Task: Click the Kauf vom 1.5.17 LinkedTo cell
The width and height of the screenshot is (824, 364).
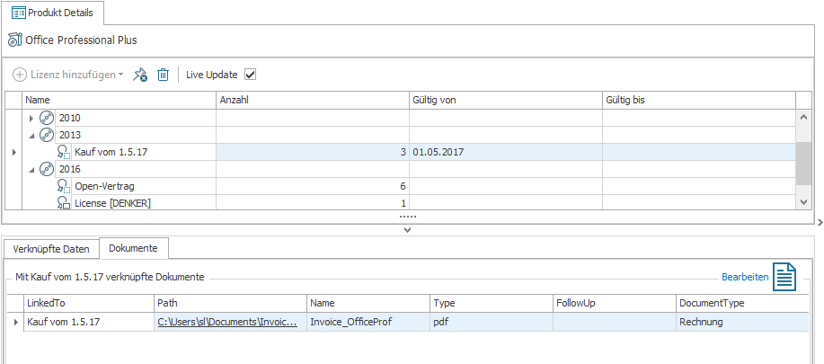Action: pos(88,322)
